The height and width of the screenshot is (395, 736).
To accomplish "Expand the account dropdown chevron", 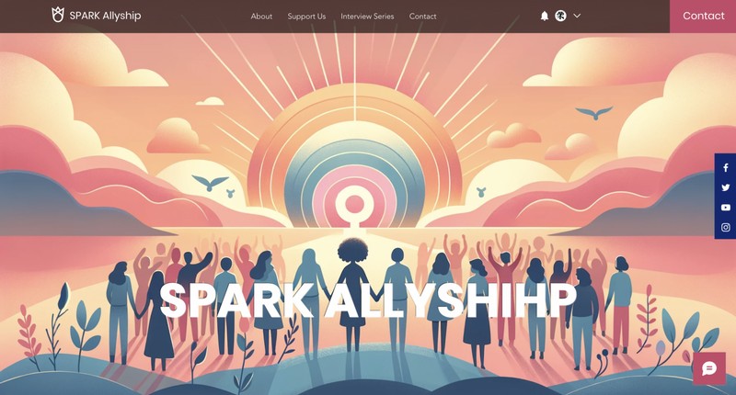I will (577, 16).
